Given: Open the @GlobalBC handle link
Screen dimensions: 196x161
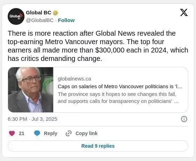Looking at the screenshot, I should (40, 20).
